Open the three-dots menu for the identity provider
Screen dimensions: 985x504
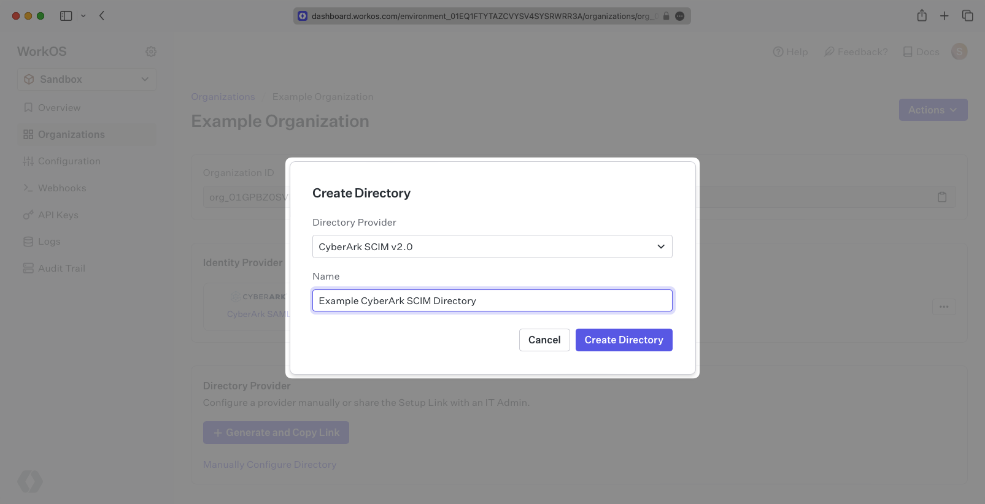coord(944,307)
